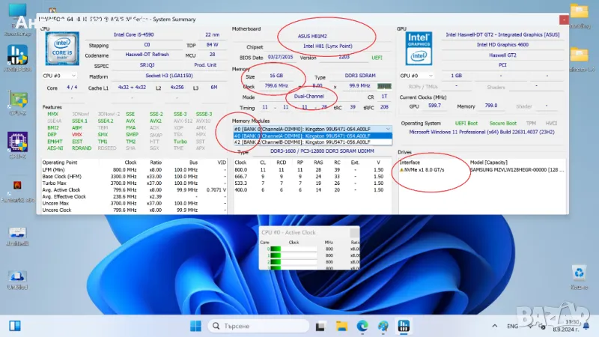Open the HWiNFO desktop shortcut
Viewport: 599px width, 337px height.
[x=16, y=58]
